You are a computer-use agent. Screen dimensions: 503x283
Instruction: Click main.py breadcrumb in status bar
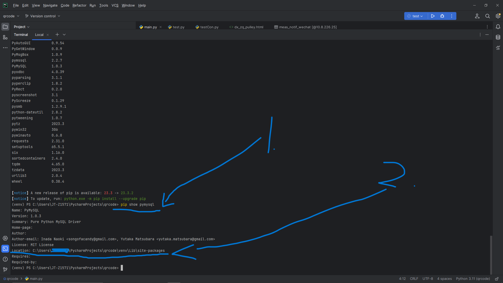point(34,279)
